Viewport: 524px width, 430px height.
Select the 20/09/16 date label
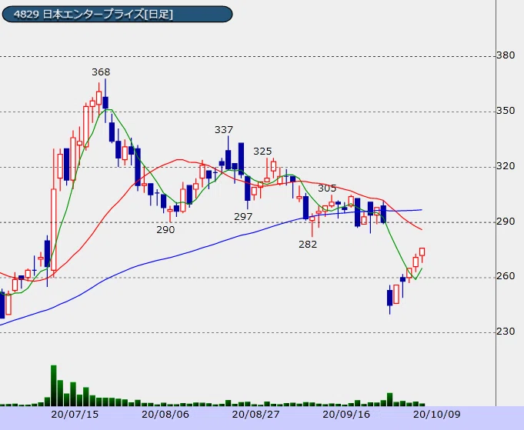point(346,415)
